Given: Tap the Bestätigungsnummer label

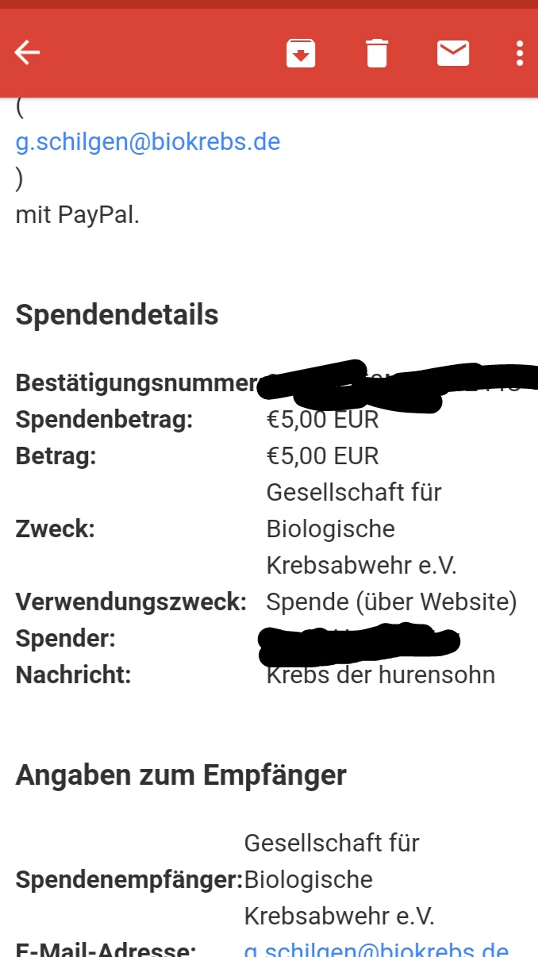Looking at the screenshot, I should click(136, 383).
